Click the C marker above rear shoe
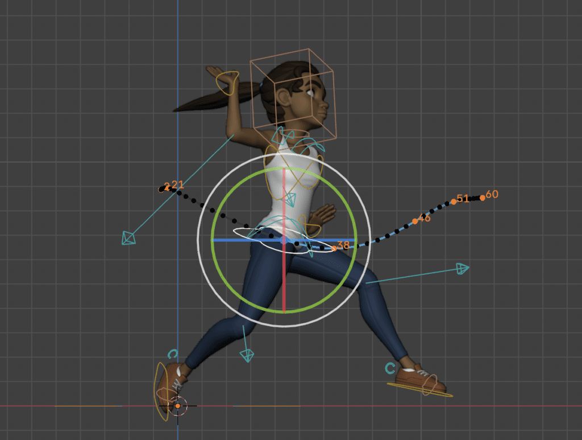The width and height of the screenshot is (582, 440). coord(173,354)
